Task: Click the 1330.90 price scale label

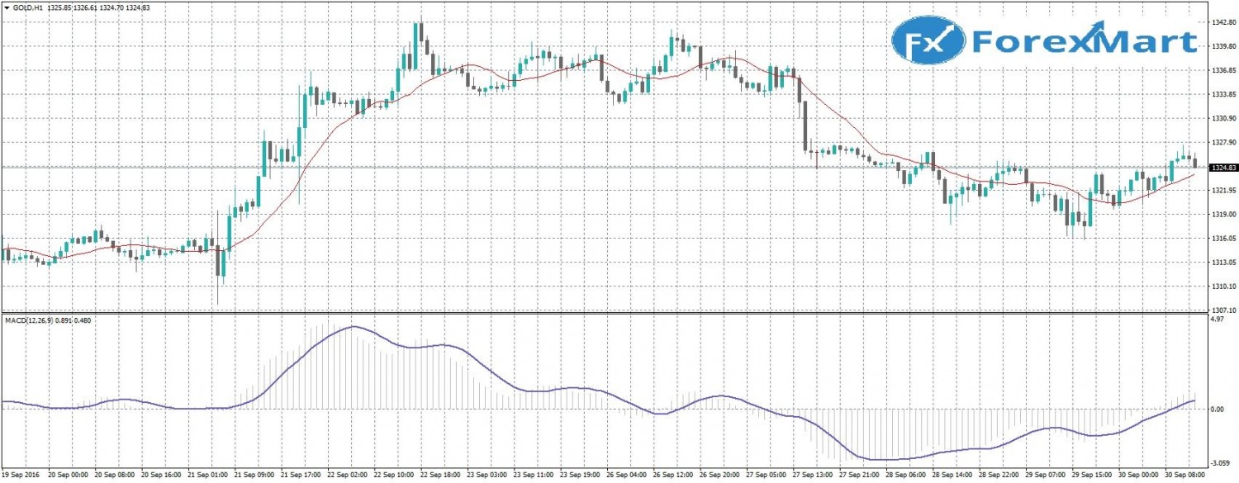Action: [1222, 119]
